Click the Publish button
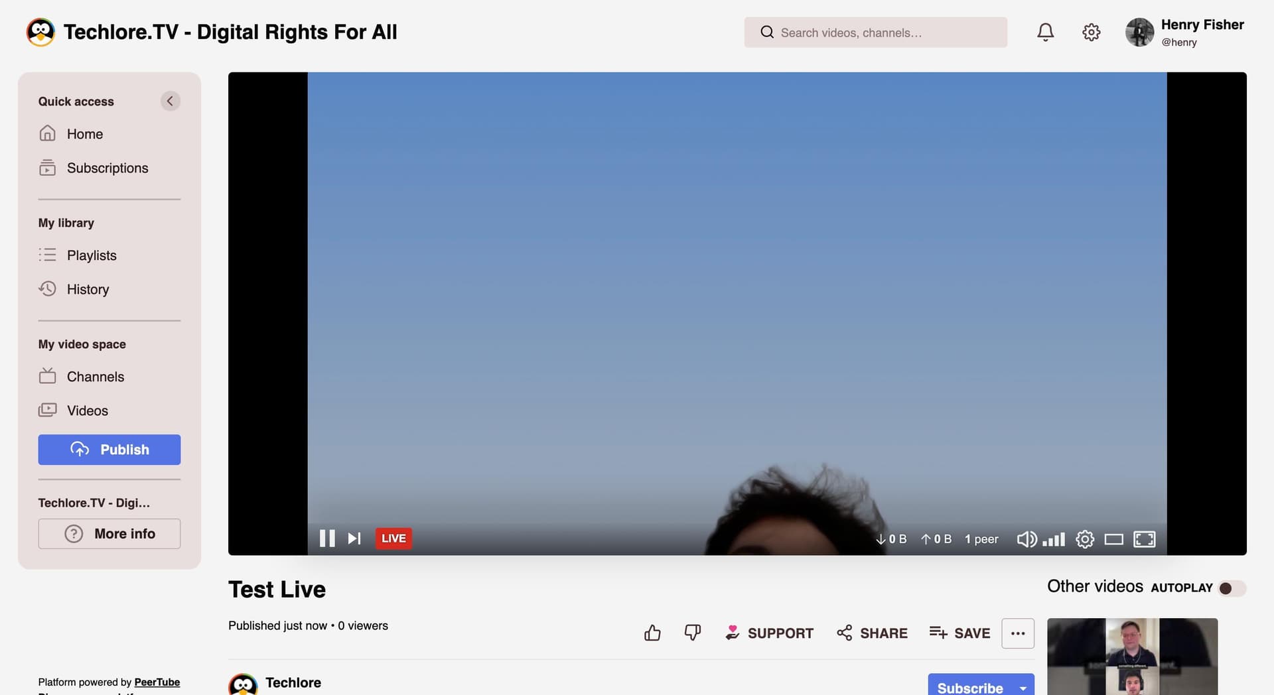 tap(109, 450)
